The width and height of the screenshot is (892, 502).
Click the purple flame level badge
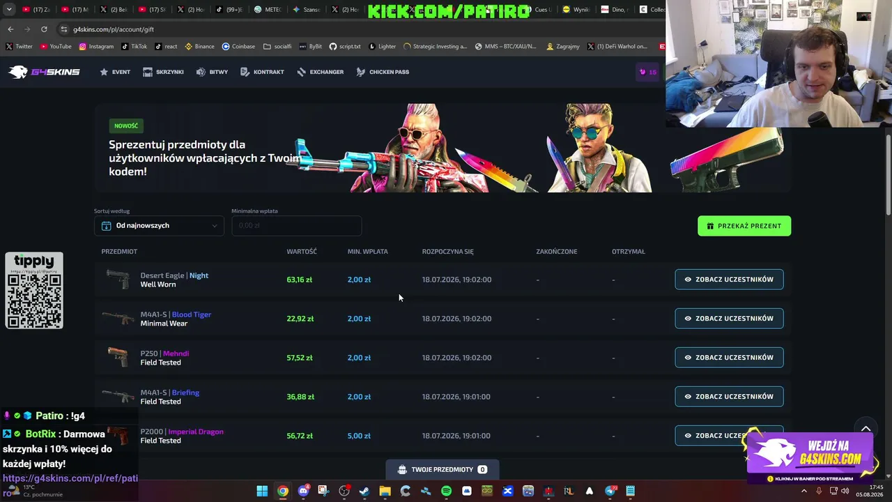[x=647, y=72]
